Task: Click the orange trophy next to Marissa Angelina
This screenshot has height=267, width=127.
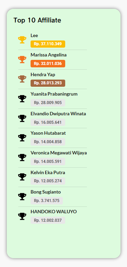Action: [22, 60]
